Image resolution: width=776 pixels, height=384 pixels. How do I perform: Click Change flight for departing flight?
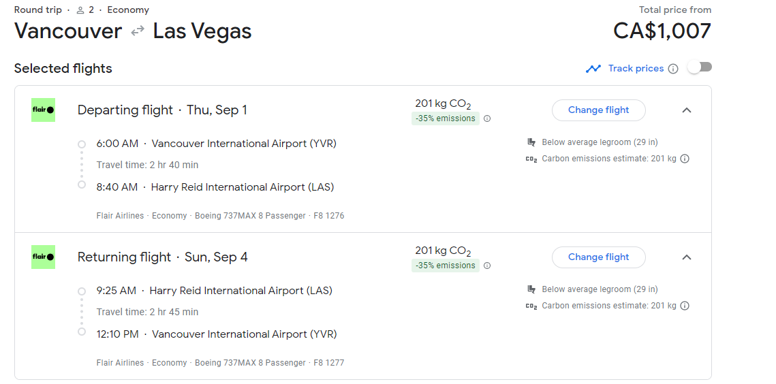click(x=598, y=110)
